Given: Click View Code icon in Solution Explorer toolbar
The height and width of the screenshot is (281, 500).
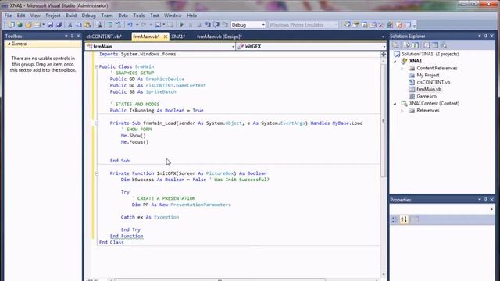Looking at the screenshot, I should (x=427, y=45).
